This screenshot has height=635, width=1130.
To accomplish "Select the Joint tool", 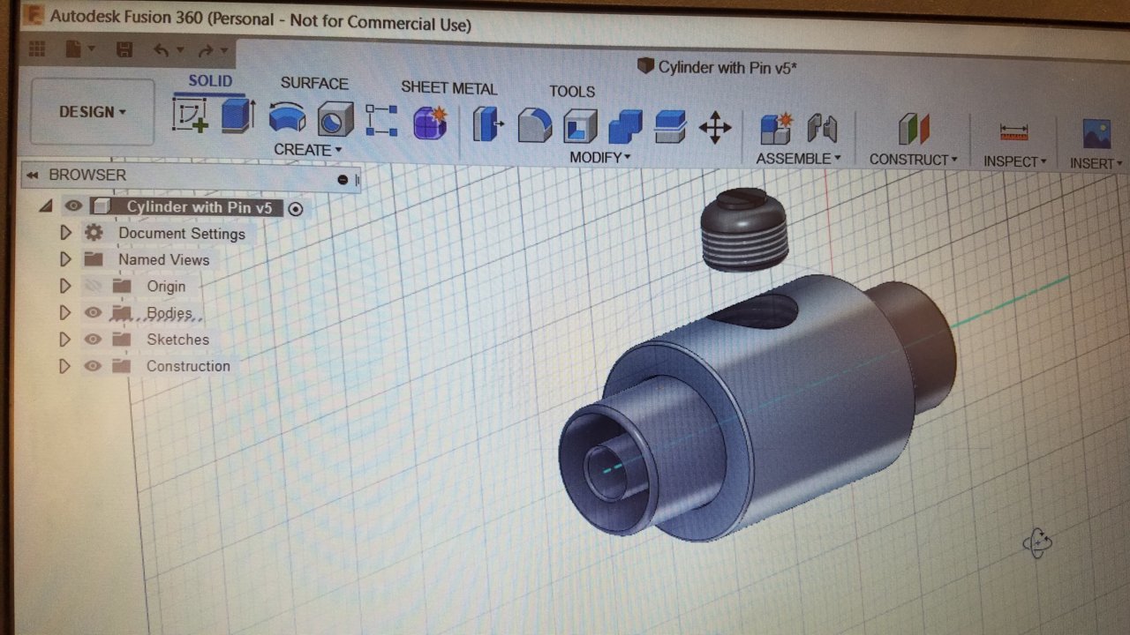I will [x=822, y=130].
